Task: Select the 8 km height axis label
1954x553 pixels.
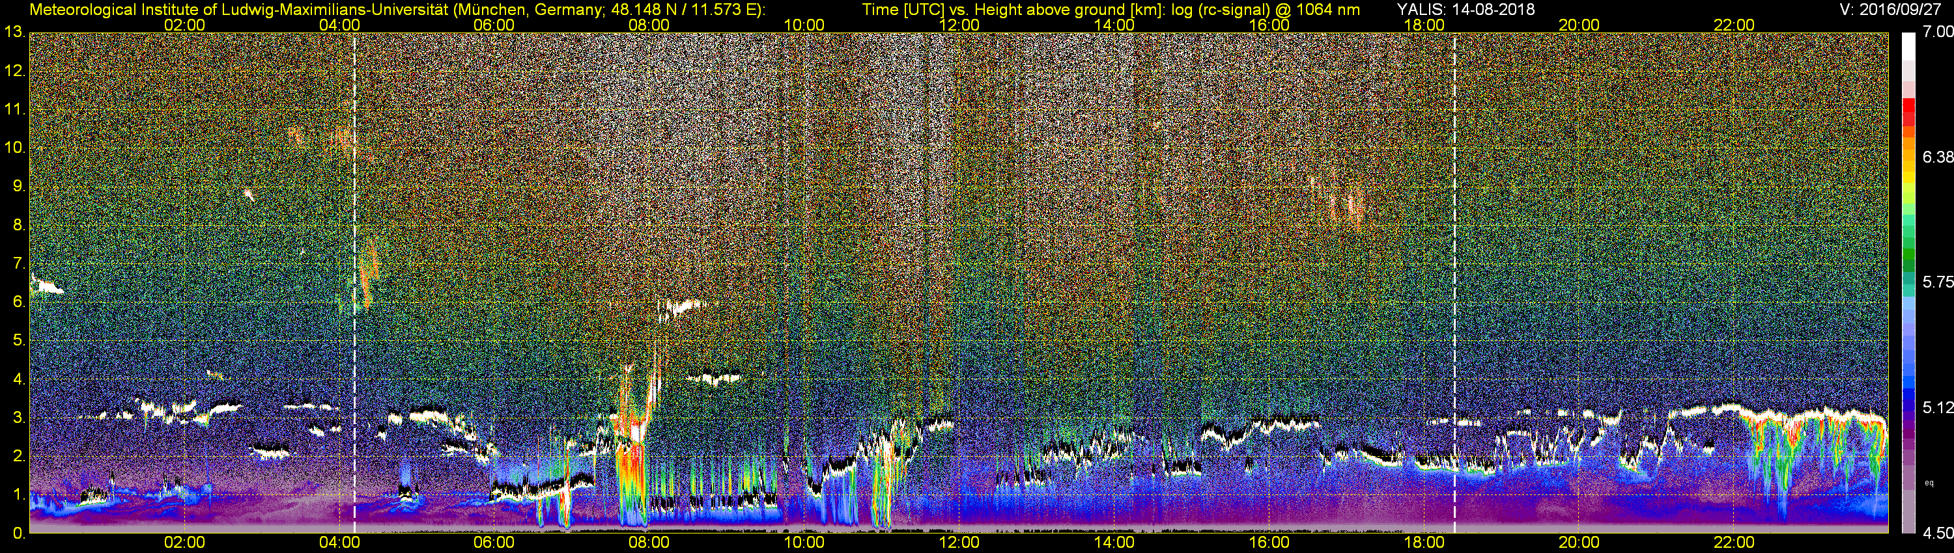Action: point(18,226)
